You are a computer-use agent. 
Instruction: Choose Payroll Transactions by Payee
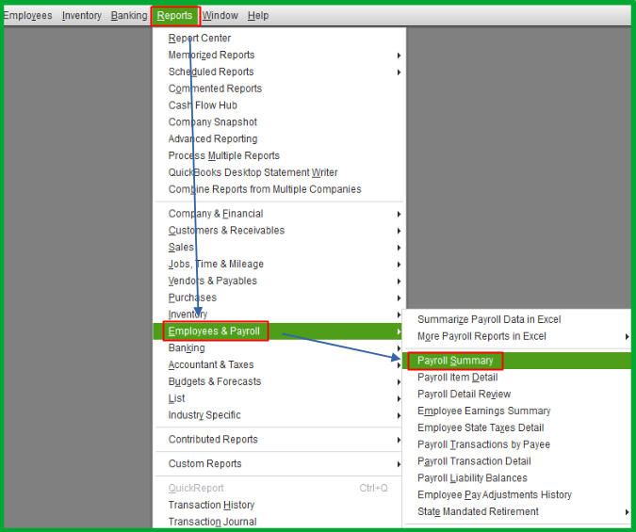click(x=484, y=444)
